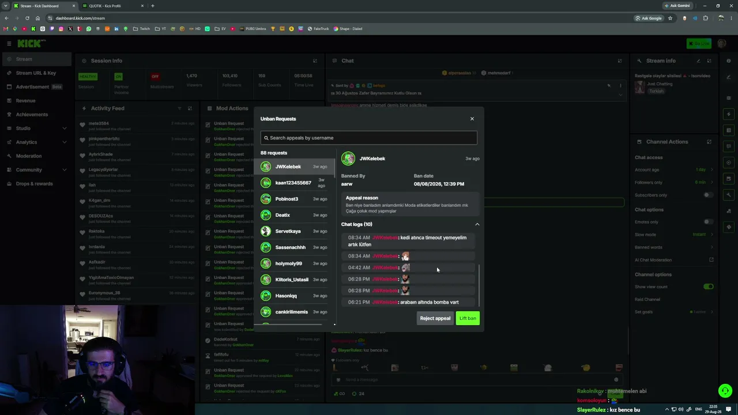Open Set goals chevron

(x=711, y=312)
